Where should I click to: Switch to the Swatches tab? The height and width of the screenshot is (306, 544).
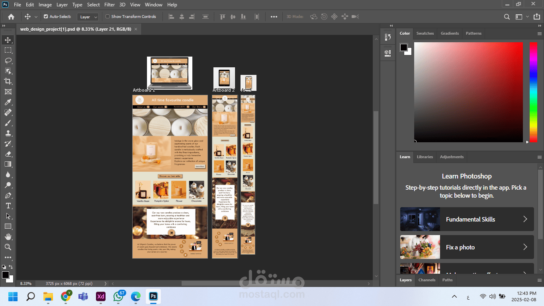425,33
